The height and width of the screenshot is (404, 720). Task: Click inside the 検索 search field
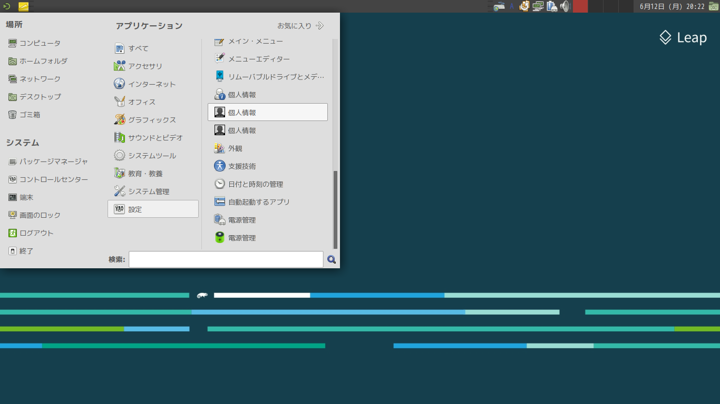click(226, 259)
